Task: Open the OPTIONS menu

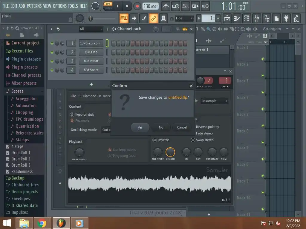Action: [x=60, y=6]
